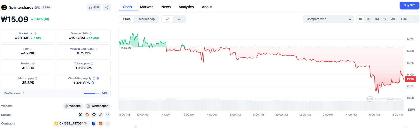
Task: Switch to the Analytics tab
Action: coord(186,7)
